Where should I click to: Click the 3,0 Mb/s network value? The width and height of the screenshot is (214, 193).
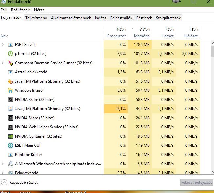190,54
